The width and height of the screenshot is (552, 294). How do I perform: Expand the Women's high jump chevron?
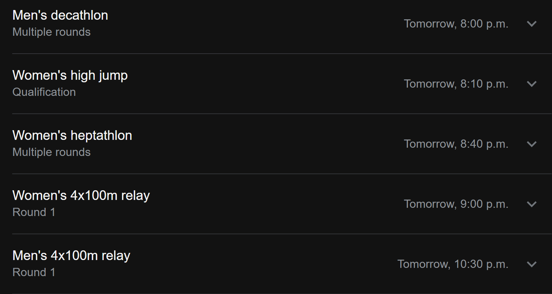pyautogui.click(x=532, y=84)
